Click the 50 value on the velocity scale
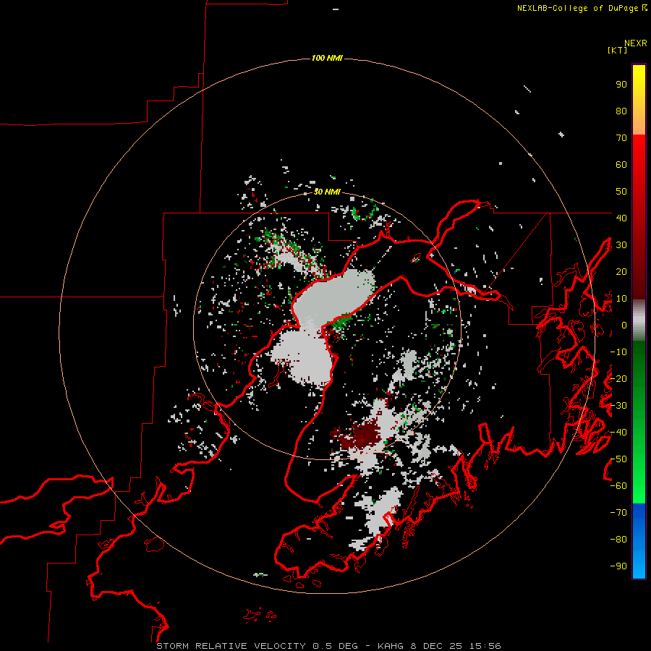This screenshot has width=651, height=651. pos(621,192)
